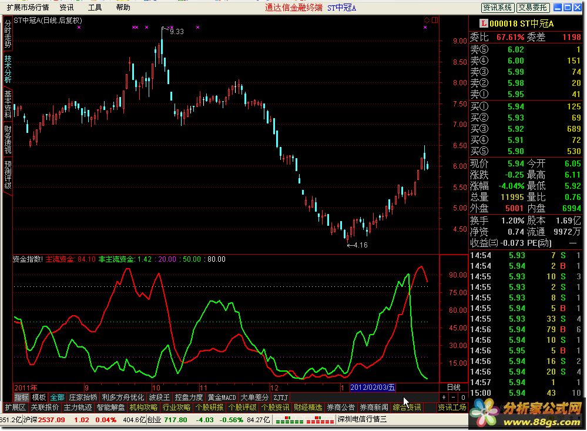This screenshot has width=587, height=431.
Task: Choose the 利多方舟优化 indicator
Action: 123,397
